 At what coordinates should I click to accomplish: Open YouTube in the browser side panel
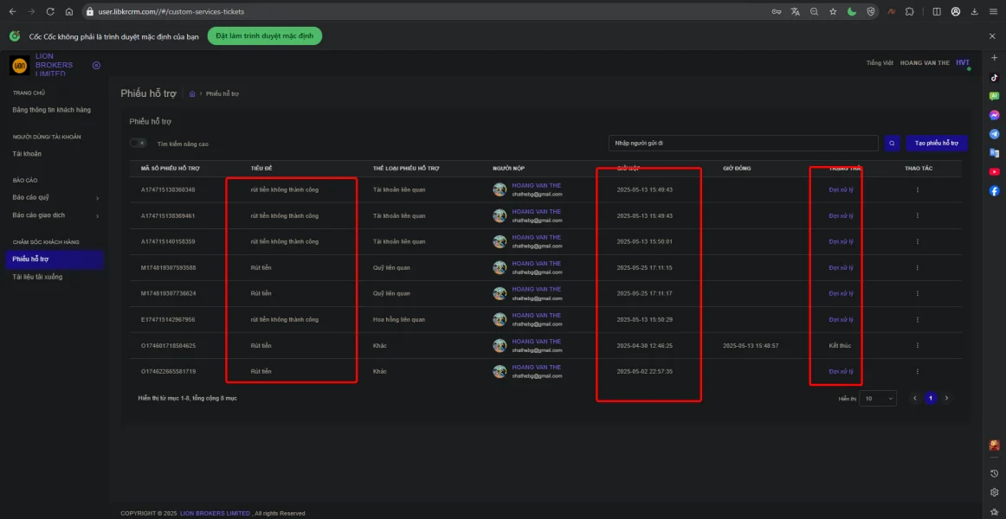pos(995,172)
